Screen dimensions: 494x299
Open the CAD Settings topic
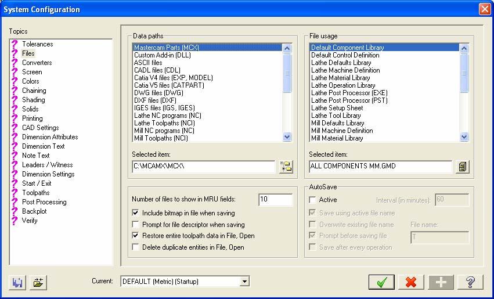(40, 128)
